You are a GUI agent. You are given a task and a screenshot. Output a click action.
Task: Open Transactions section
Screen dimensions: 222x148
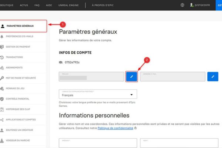coord(14,57)
